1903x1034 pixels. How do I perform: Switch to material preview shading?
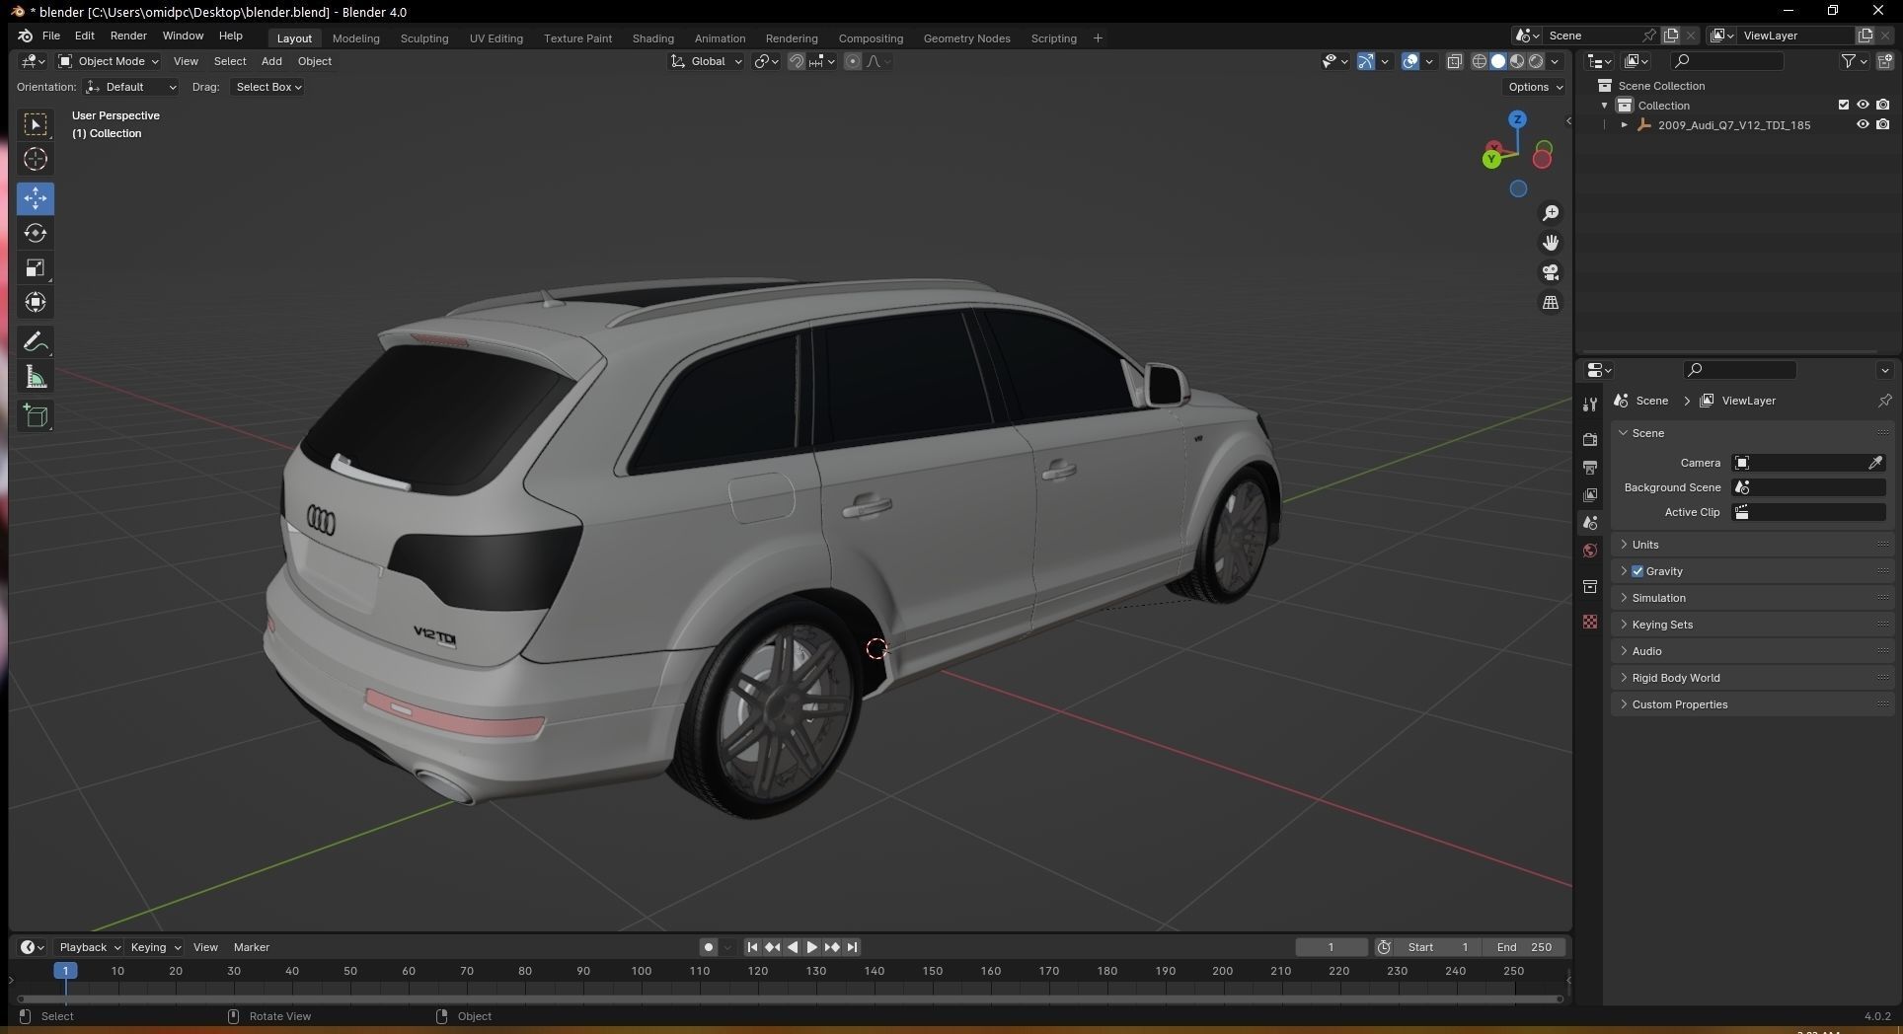[1517, 61]
